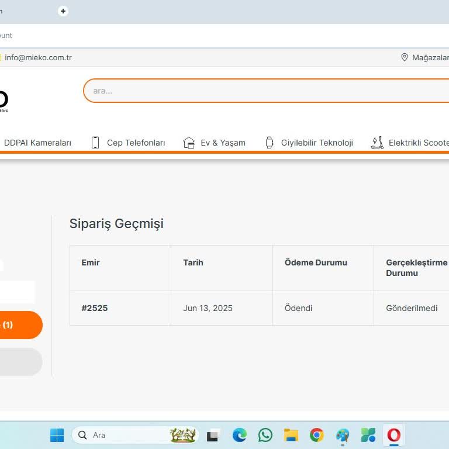Image resolution: width=449 pixels, height=449 pixels.
Task: Click the electric scooter icon in menu
Action: pos(378,143)
